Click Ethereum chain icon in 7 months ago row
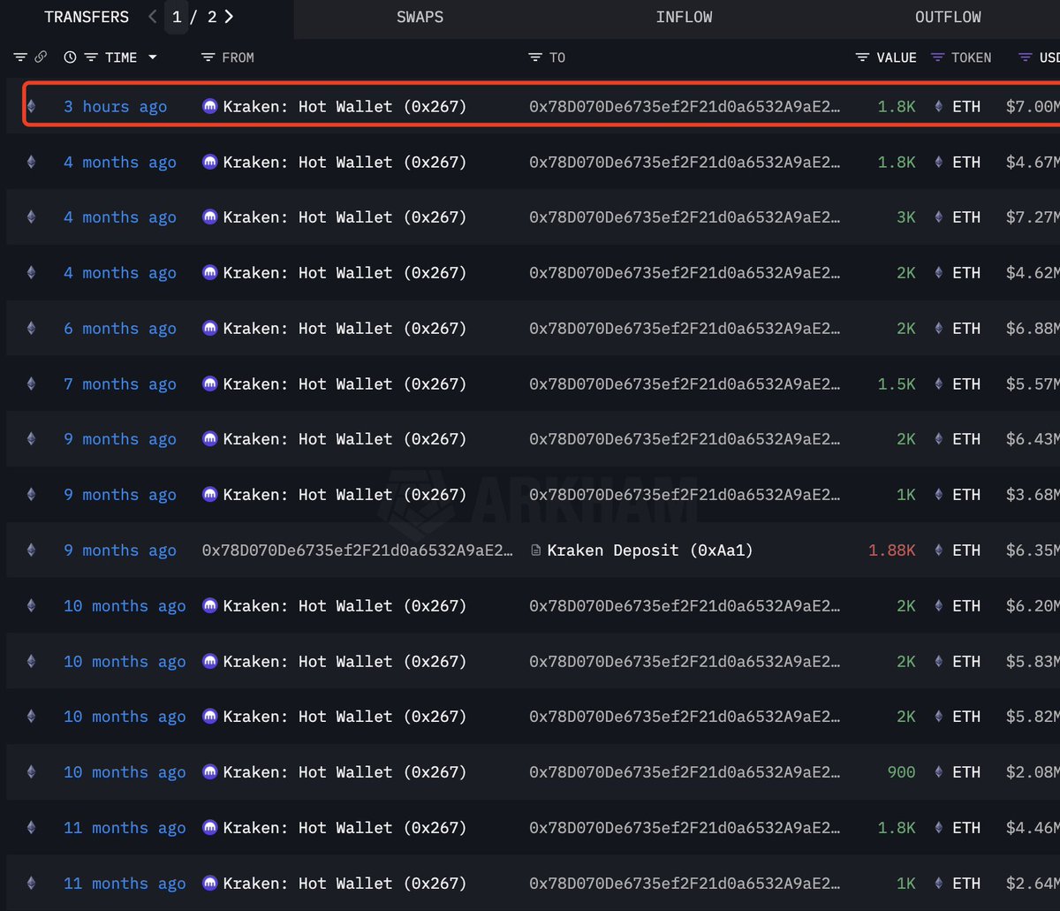 coord(32,384)
